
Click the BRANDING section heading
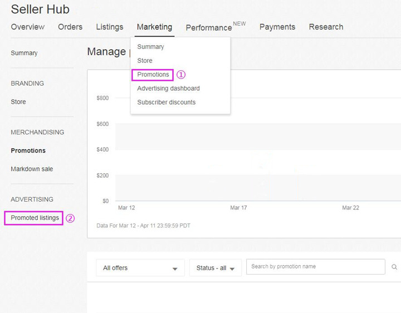(x=27, y=84)
